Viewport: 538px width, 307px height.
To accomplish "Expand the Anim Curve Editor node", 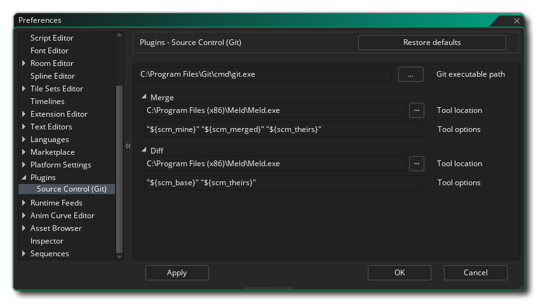I will pyautogui.click(x=24, y=216).
